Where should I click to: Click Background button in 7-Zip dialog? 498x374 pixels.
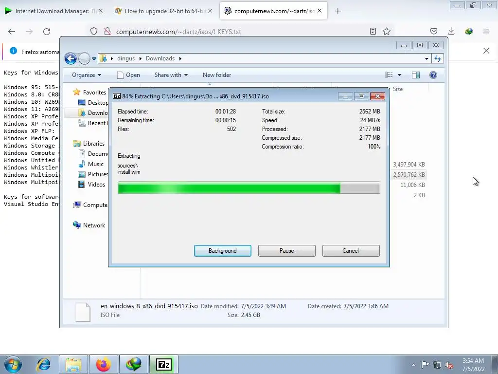coord(222,251)
